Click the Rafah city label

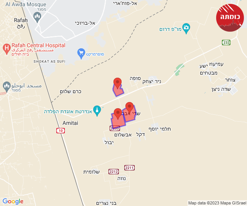pyautogui.click(x=21, y=20)
